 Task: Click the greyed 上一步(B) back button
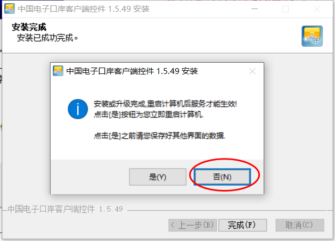click(192, 225)
